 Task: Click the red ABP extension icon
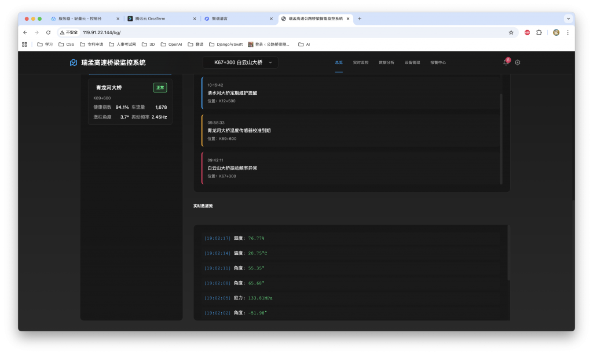527,32
